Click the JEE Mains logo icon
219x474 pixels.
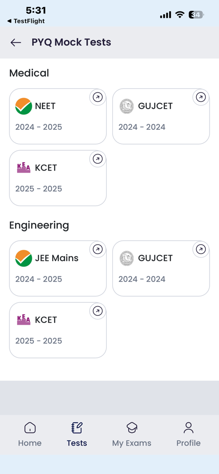[x=24, y=258]
